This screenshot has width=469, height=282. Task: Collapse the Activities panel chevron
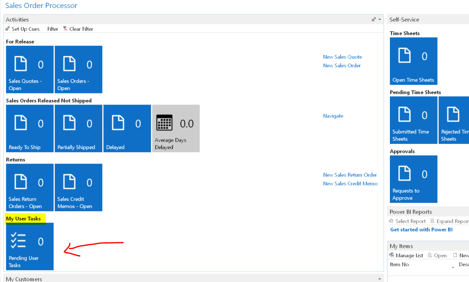(380, 19)
